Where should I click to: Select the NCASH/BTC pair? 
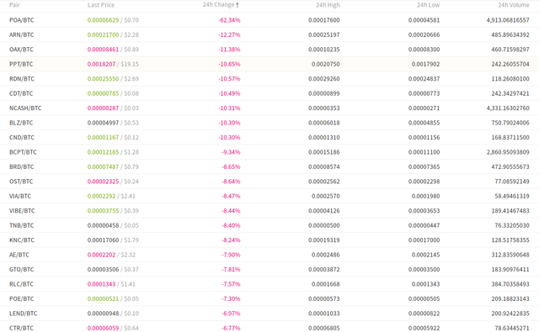coord(25,108)
